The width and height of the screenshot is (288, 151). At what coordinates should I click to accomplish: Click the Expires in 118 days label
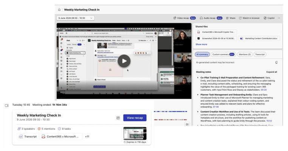pos(135,142)
